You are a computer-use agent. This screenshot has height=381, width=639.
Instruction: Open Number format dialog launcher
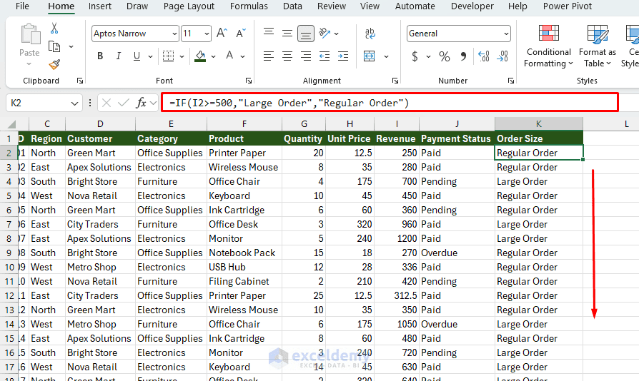coord(510,81)
